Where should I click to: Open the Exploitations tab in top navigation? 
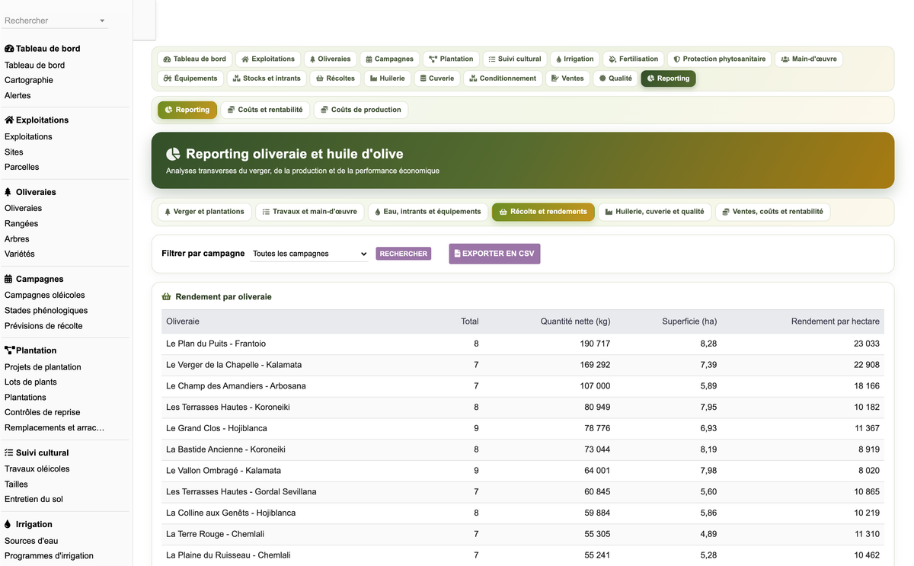point(268,59)
